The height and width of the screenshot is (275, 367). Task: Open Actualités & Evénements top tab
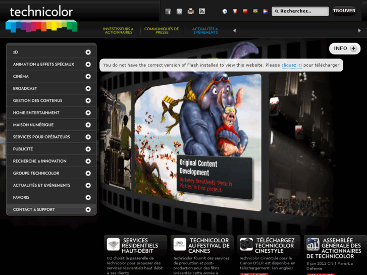point(205,31)
